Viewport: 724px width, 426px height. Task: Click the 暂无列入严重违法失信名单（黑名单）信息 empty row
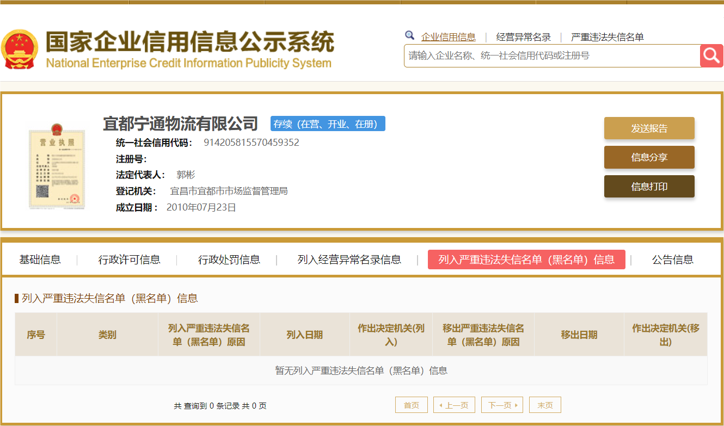point(361,371)
